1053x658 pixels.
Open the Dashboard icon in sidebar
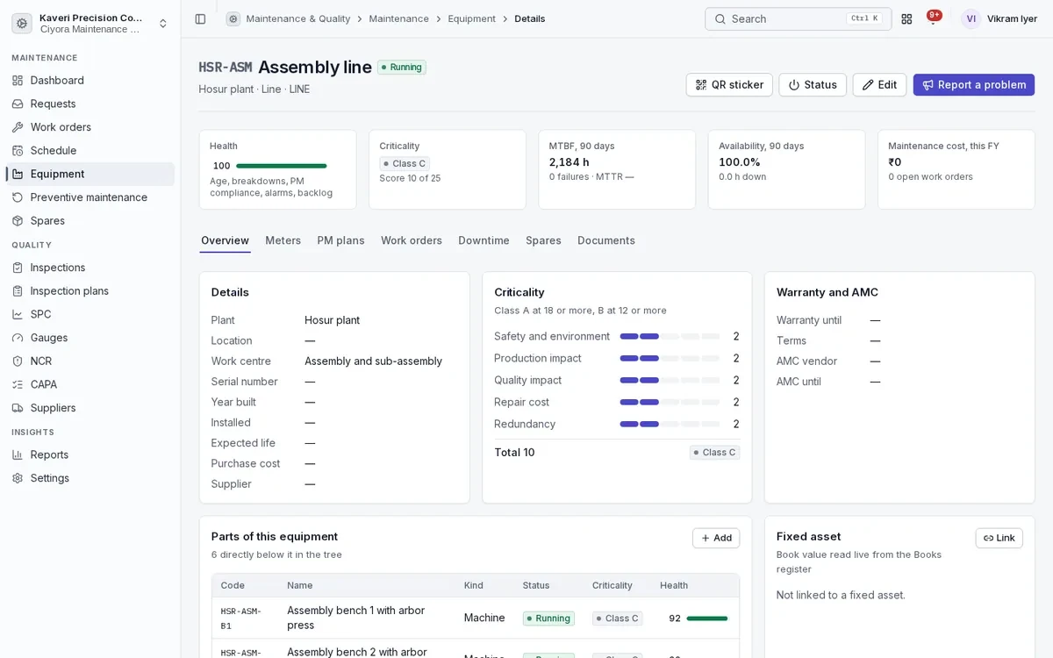[x=18, y=80]
